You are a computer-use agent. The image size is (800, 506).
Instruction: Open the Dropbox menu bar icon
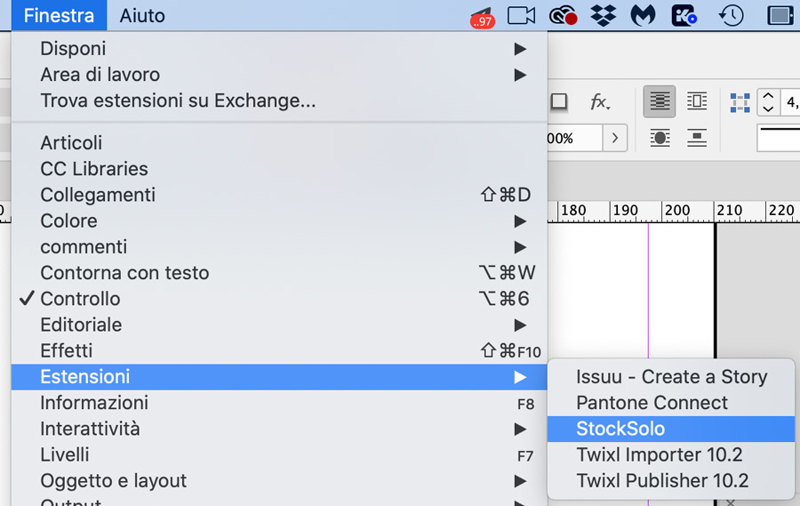603,16
